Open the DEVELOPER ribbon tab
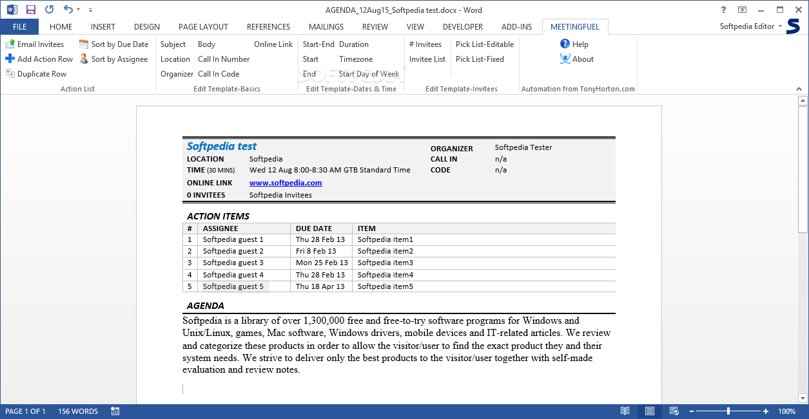 (x=463, y=27)
